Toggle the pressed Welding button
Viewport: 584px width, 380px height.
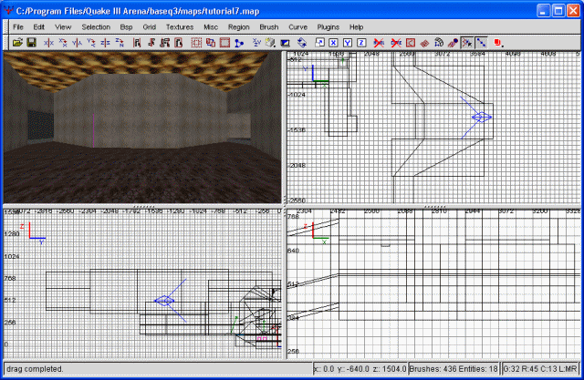point(467,43)
